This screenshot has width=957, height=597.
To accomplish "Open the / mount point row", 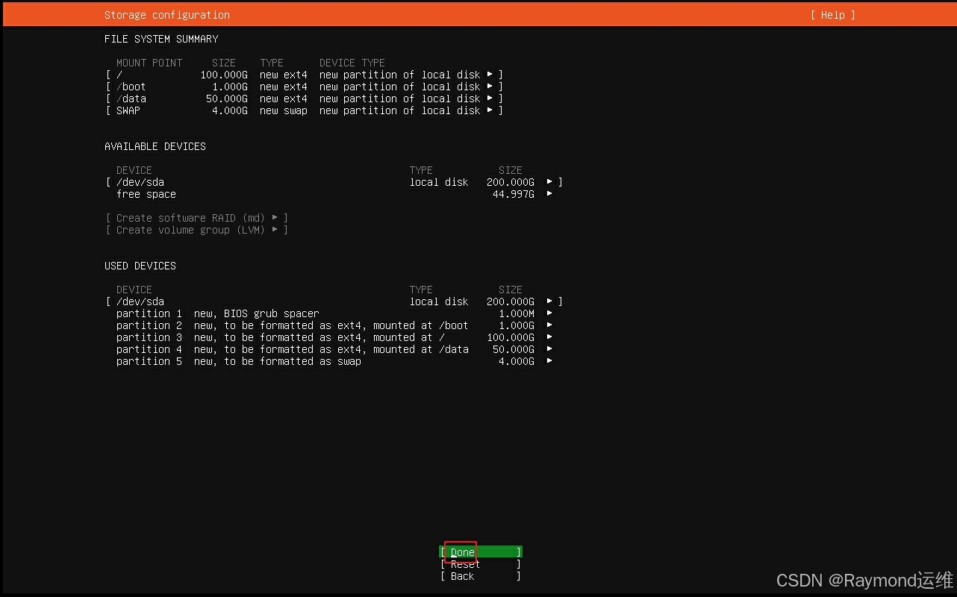I will tap(305, 75).
